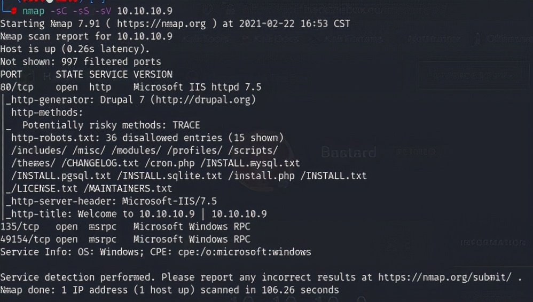Screen dimensions: 533x302
Task: Click the /CHANGELOG.txt path
Action: pos(102,163)
